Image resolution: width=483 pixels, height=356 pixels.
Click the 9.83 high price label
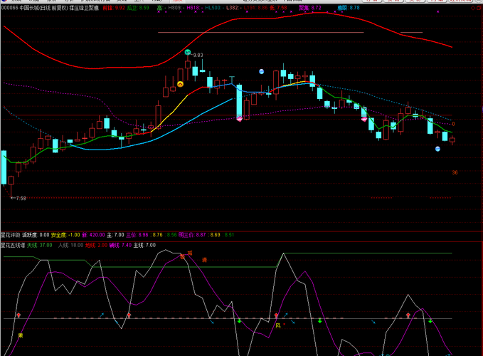tap(198, 55)
